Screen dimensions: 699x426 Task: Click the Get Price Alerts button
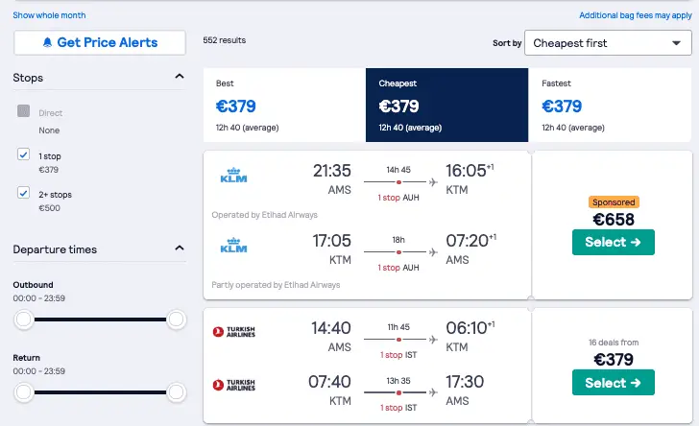pos(100,43)
